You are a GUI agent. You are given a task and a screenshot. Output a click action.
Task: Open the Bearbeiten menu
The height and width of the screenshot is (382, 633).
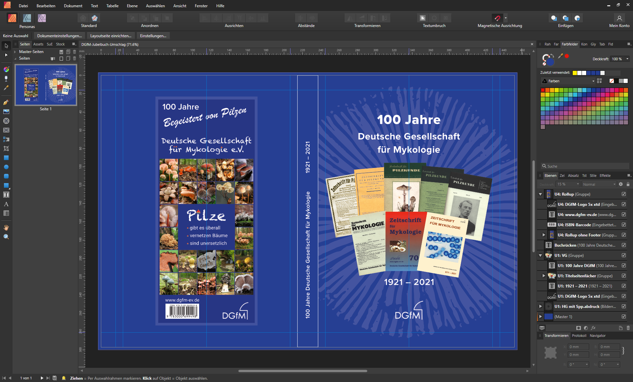click(x=46, y=6)
